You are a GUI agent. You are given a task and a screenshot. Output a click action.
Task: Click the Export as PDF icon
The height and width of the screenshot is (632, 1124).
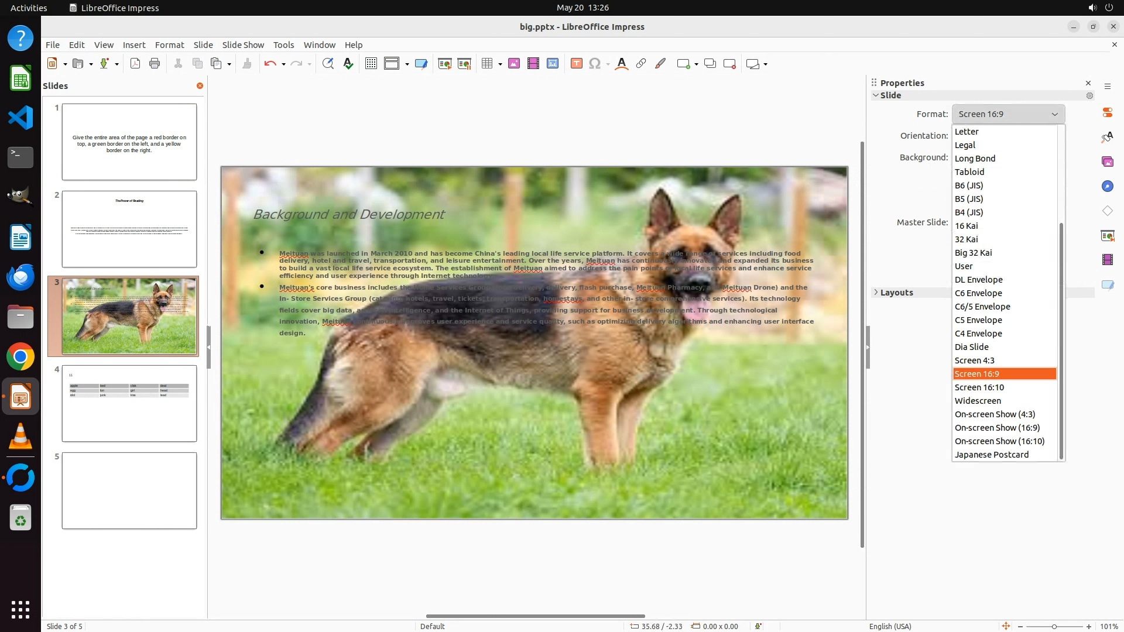tap(135, 64)
